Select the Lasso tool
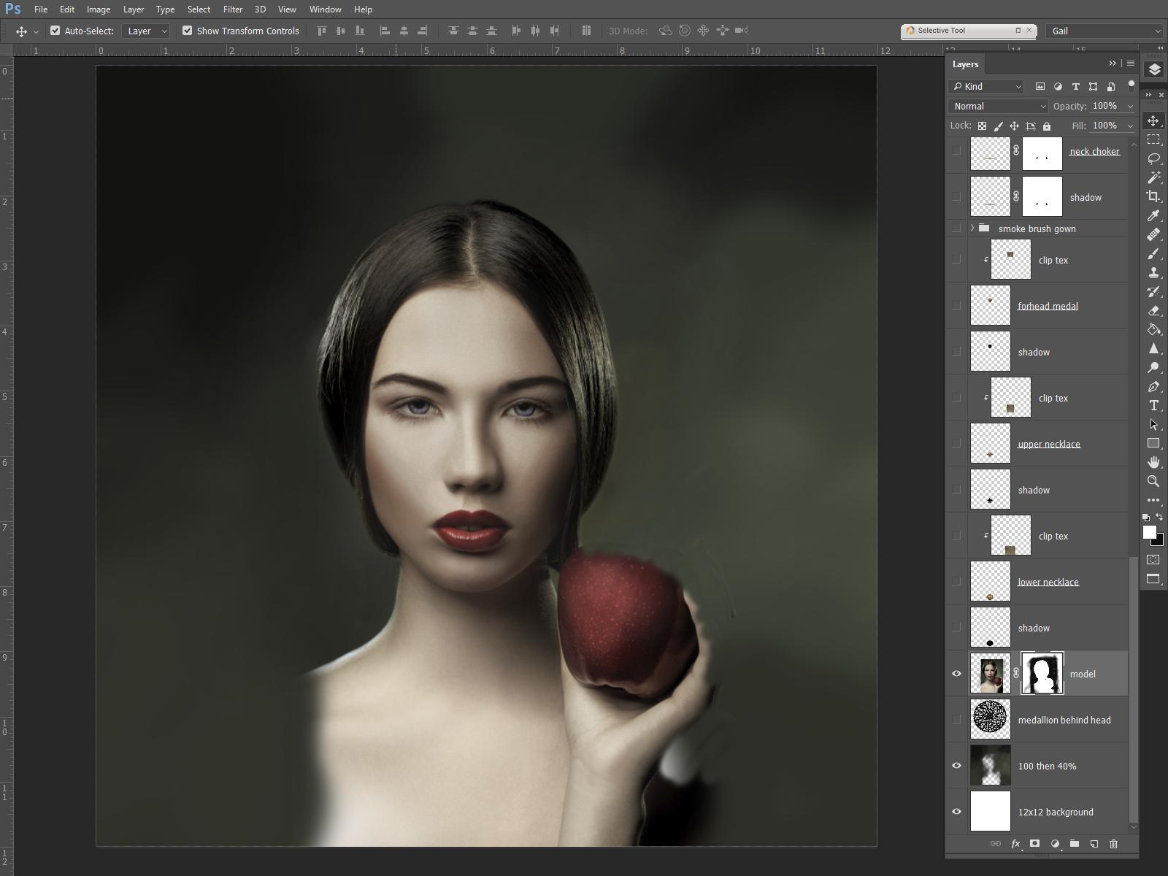This screenshot has height=876, width=1168. [x=1154, y=160]
